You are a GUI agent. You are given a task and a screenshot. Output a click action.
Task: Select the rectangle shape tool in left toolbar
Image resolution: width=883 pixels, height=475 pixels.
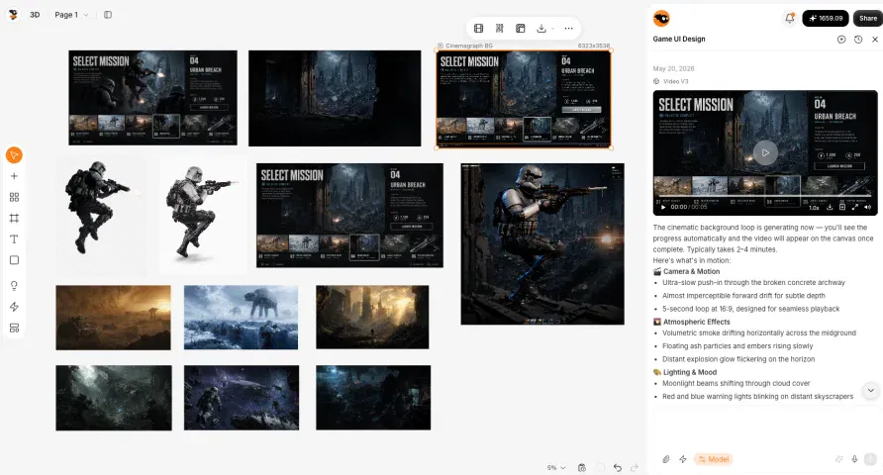(14, 260)
